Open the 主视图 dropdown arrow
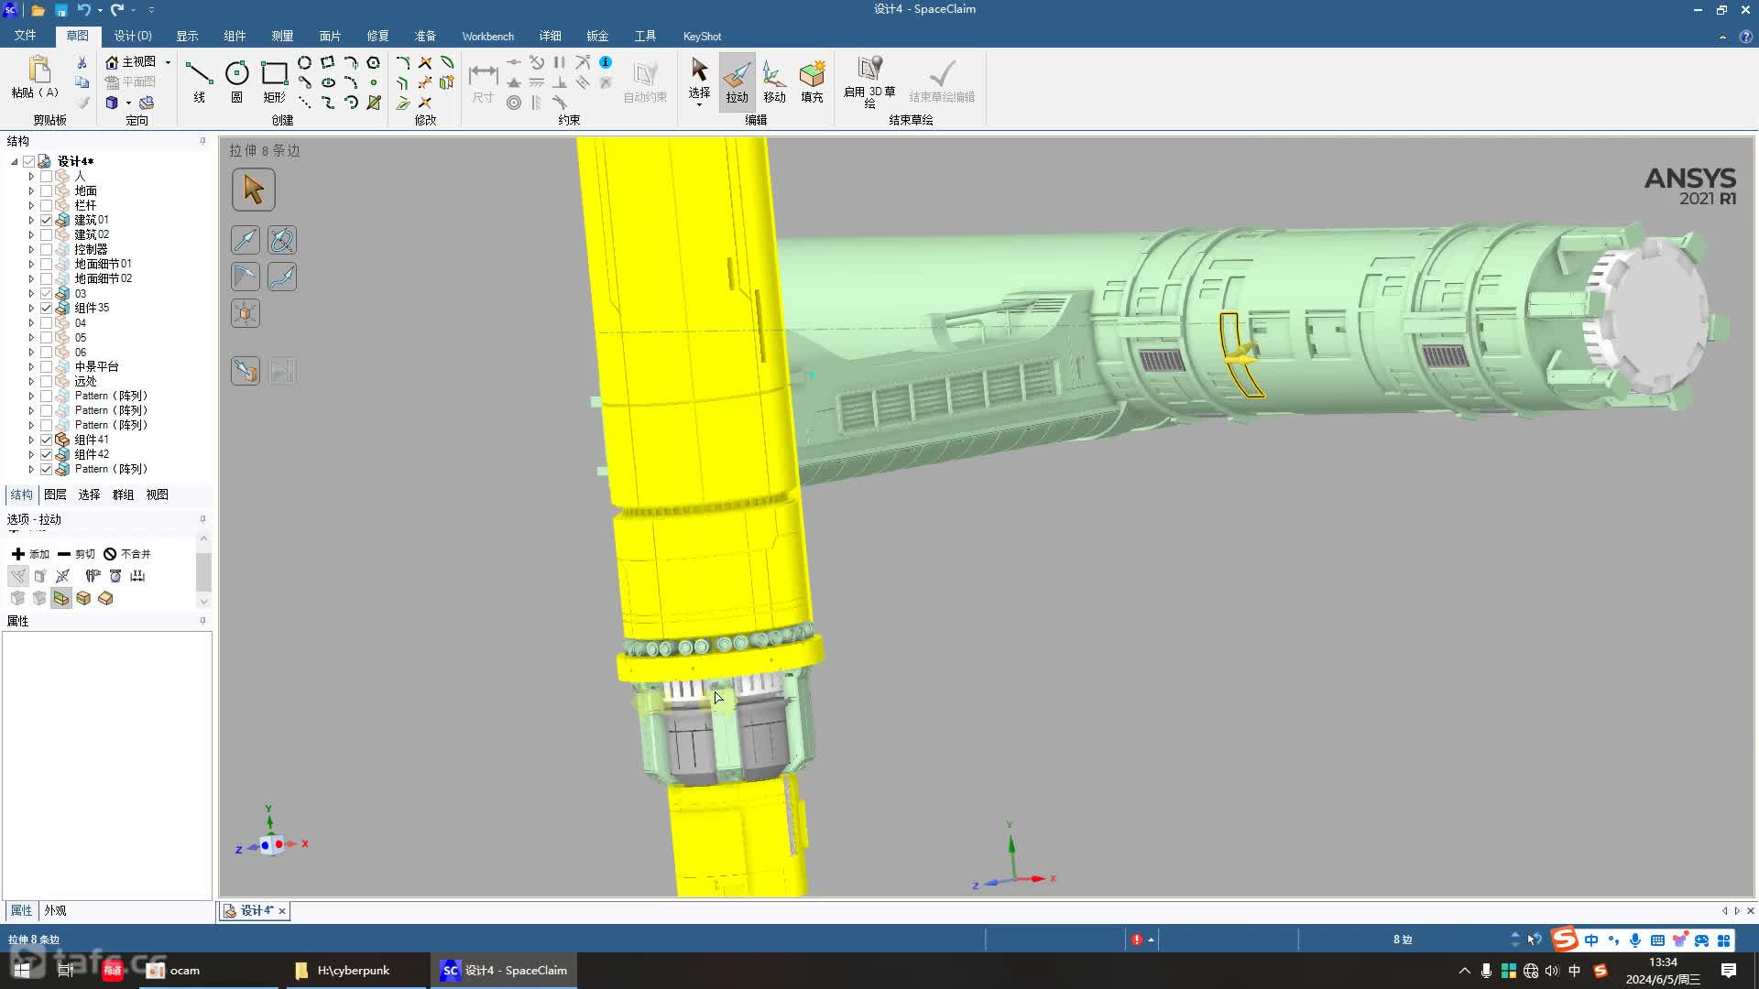The height and width of the screenshot is (989, 1759). pos(168,62)
